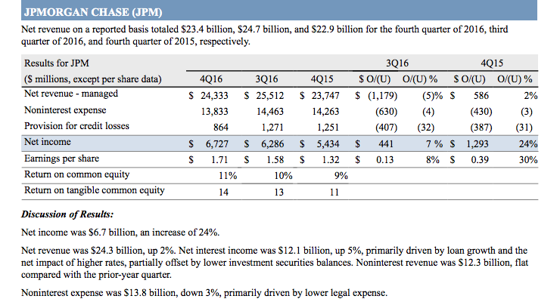Click the '($ millions, except per share data)' label
Screen dimensions: 560x302
93,79
